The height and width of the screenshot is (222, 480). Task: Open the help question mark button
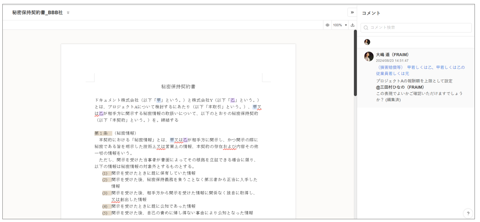pyautogui.click(x=468, y=213)
